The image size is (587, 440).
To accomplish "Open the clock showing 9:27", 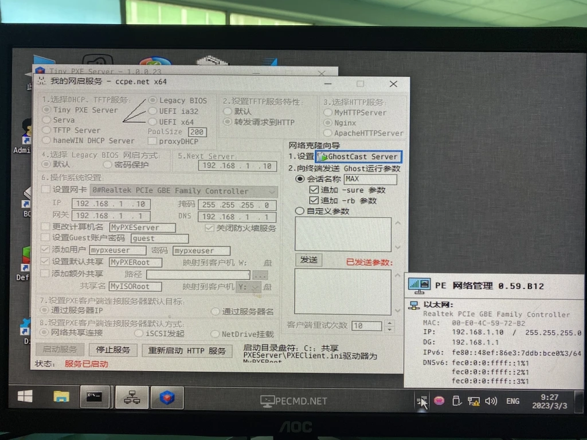I will click(x=550, y=402).
